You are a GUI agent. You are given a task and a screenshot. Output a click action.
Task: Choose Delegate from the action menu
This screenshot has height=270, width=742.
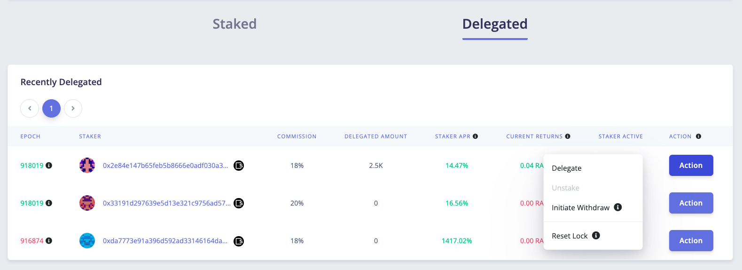click(x=566, y=168)
